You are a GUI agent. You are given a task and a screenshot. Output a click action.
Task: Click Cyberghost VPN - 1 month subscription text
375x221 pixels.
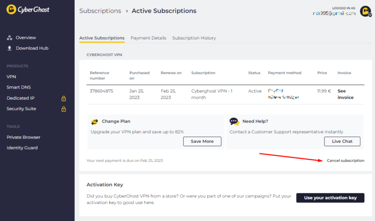(x=212, y=94)
